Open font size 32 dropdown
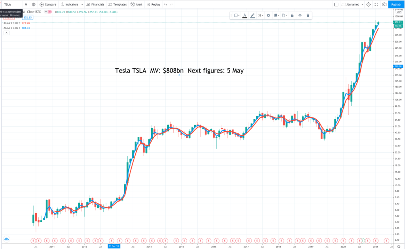Screen dimensions: 405x249 click(261, 15)
